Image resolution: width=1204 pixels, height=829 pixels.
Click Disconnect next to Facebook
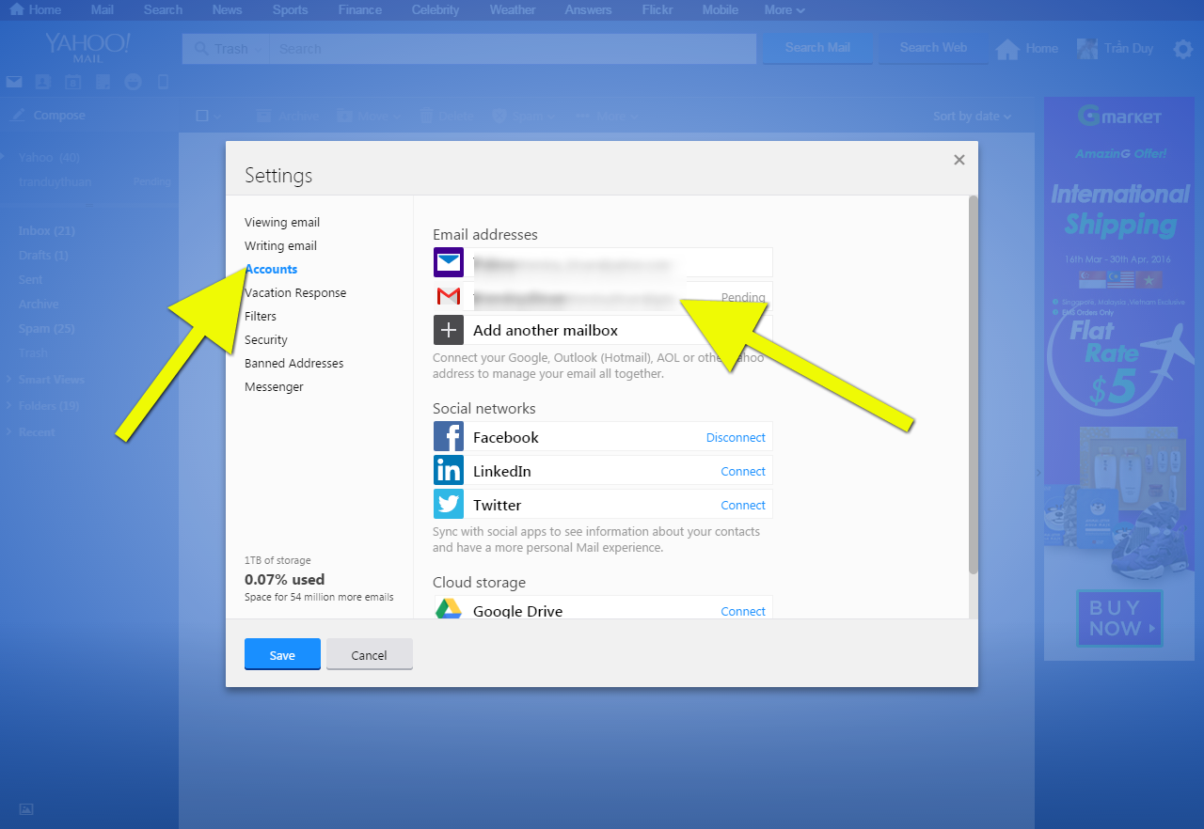click(736, 437)
